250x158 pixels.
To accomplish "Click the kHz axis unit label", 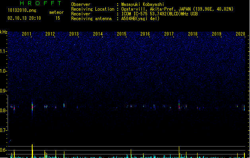I will (4, 32).
